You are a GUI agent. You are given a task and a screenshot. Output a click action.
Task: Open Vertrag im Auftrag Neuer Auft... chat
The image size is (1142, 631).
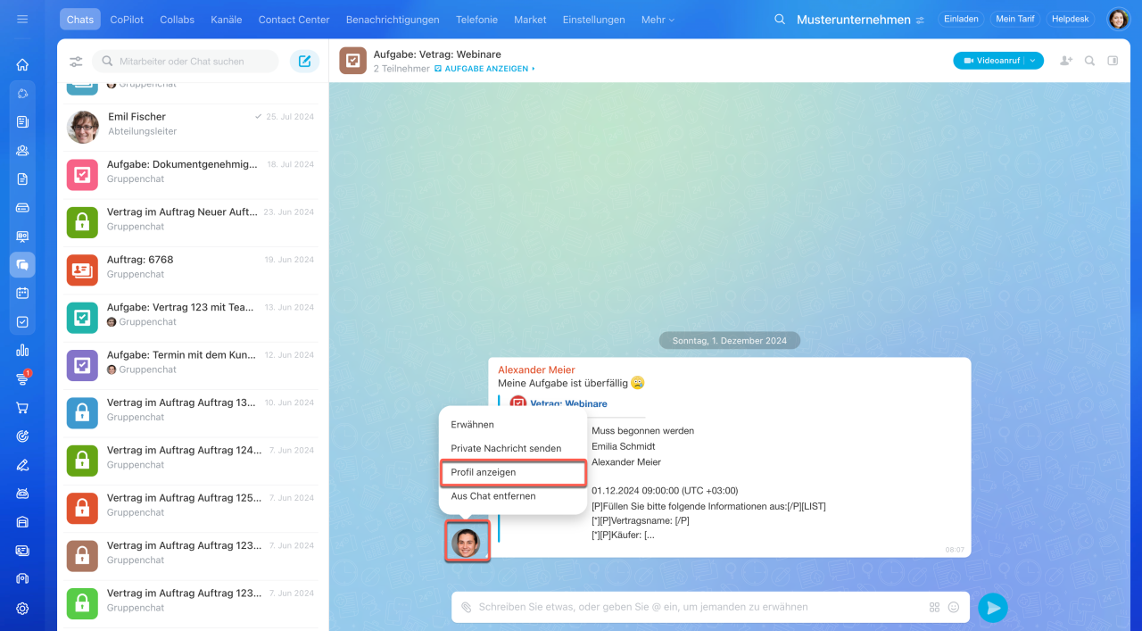pyautogui.click(x=192, y=222)
